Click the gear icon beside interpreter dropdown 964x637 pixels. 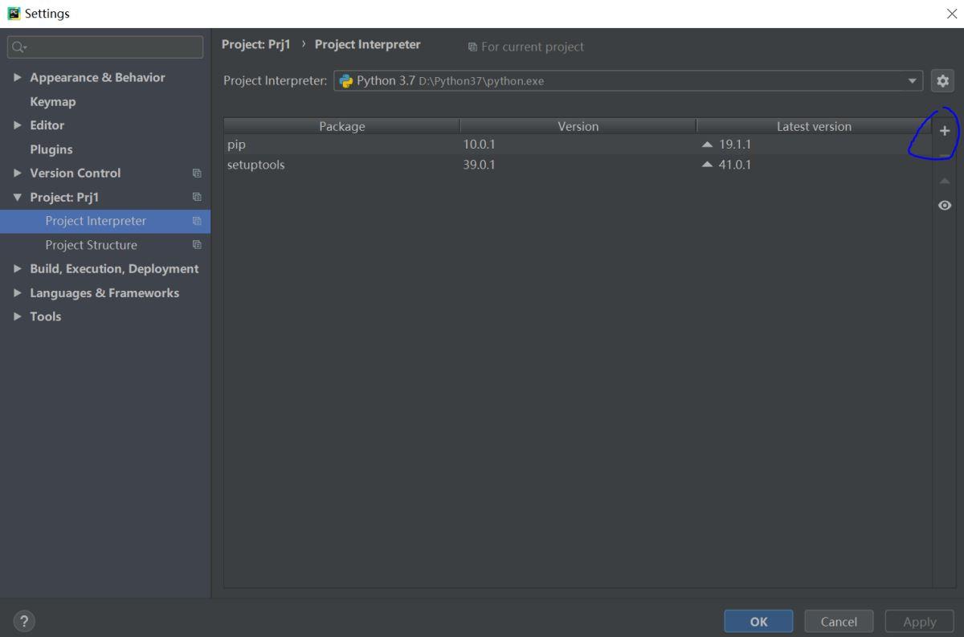pos(943,80)
